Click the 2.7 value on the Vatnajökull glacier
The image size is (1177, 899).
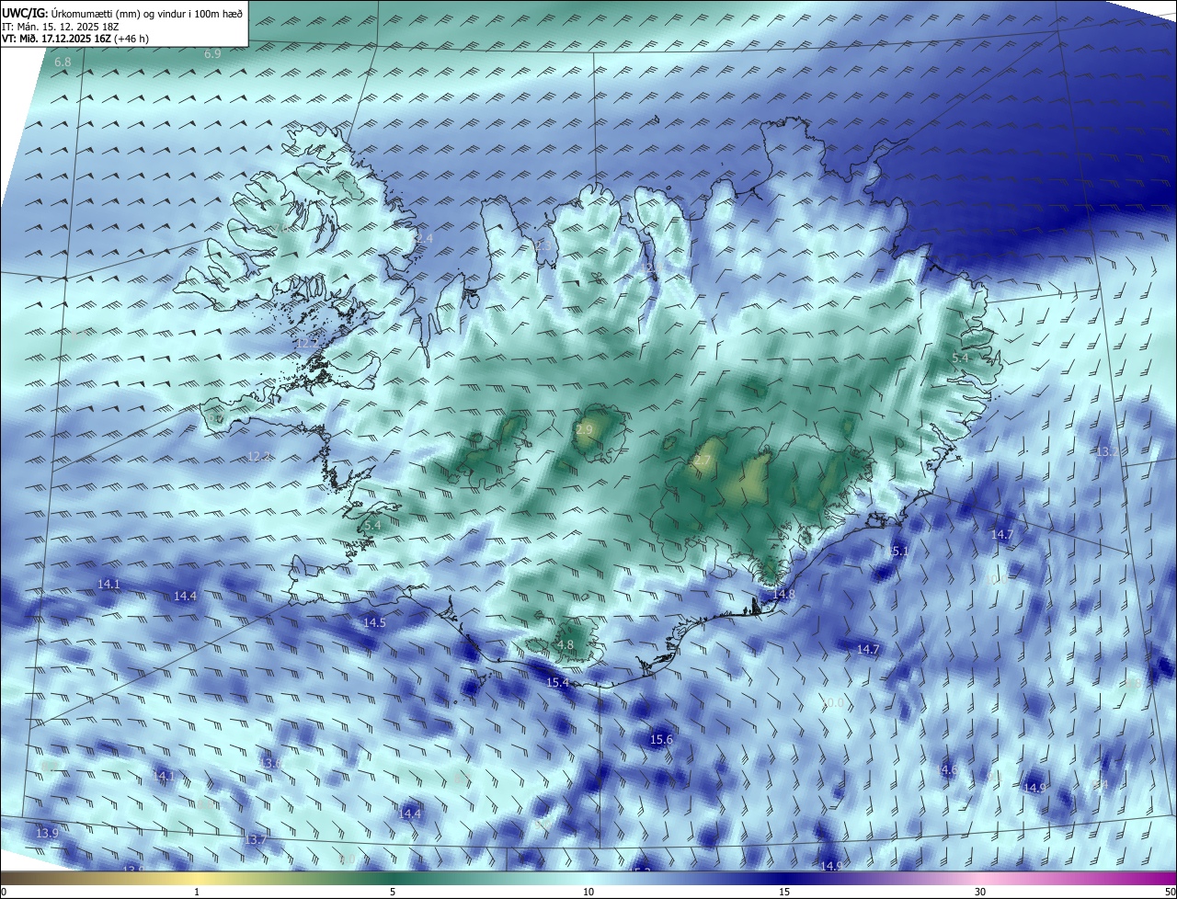[x=703, y=460]
